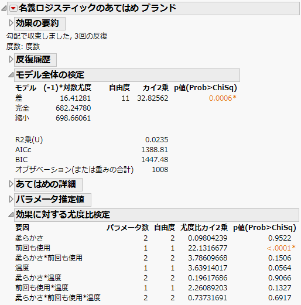Select the p-value 0.9522 for 柔らかさ
301x305 pixels.
[280, 238]
